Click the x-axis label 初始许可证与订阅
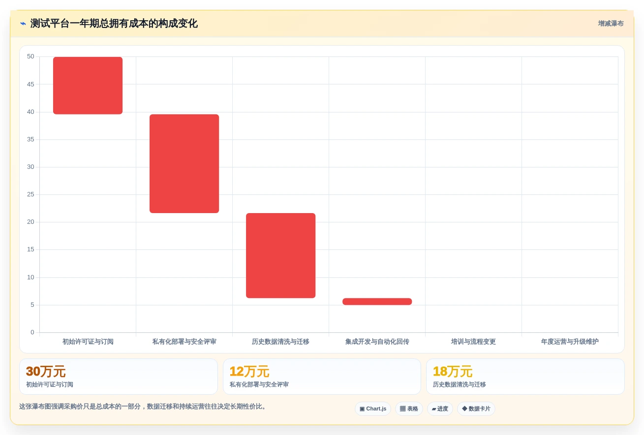Screen dimensions: 644x435 tap(88, 342)
